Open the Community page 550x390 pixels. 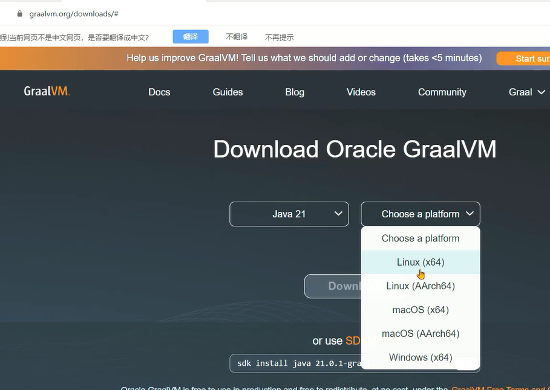click(442, 92)
